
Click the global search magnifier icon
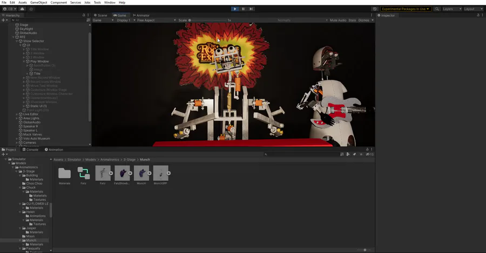(437, 9)
